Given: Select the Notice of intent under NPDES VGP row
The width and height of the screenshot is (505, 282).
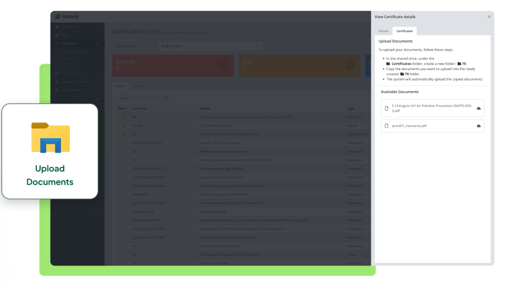Looking at the screenshot, I should (x=243, y=194).
